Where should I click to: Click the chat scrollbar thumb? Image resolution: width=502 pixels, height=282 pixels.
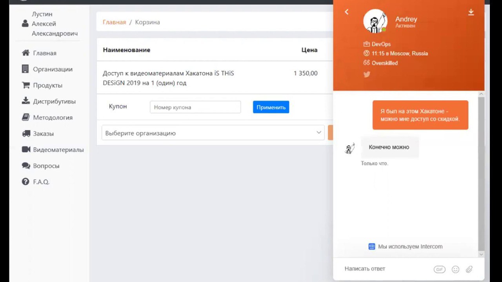tap(482, 174)
